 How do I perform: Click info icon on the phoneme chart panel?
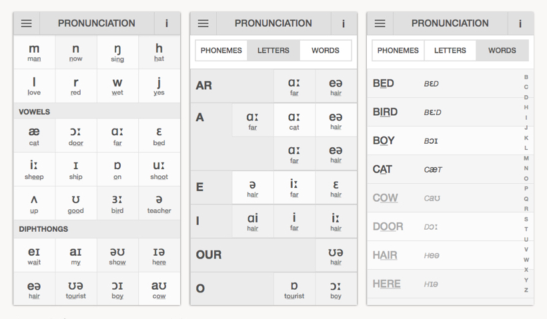[x=167, y=23]
